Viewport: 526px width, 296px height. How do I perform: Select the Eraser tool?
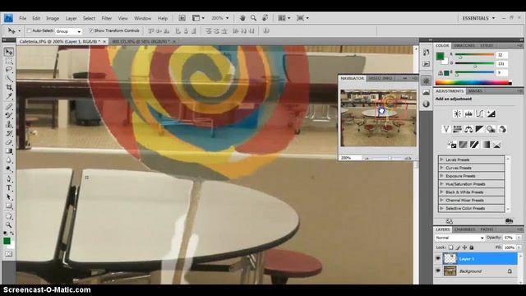[9, 142]
